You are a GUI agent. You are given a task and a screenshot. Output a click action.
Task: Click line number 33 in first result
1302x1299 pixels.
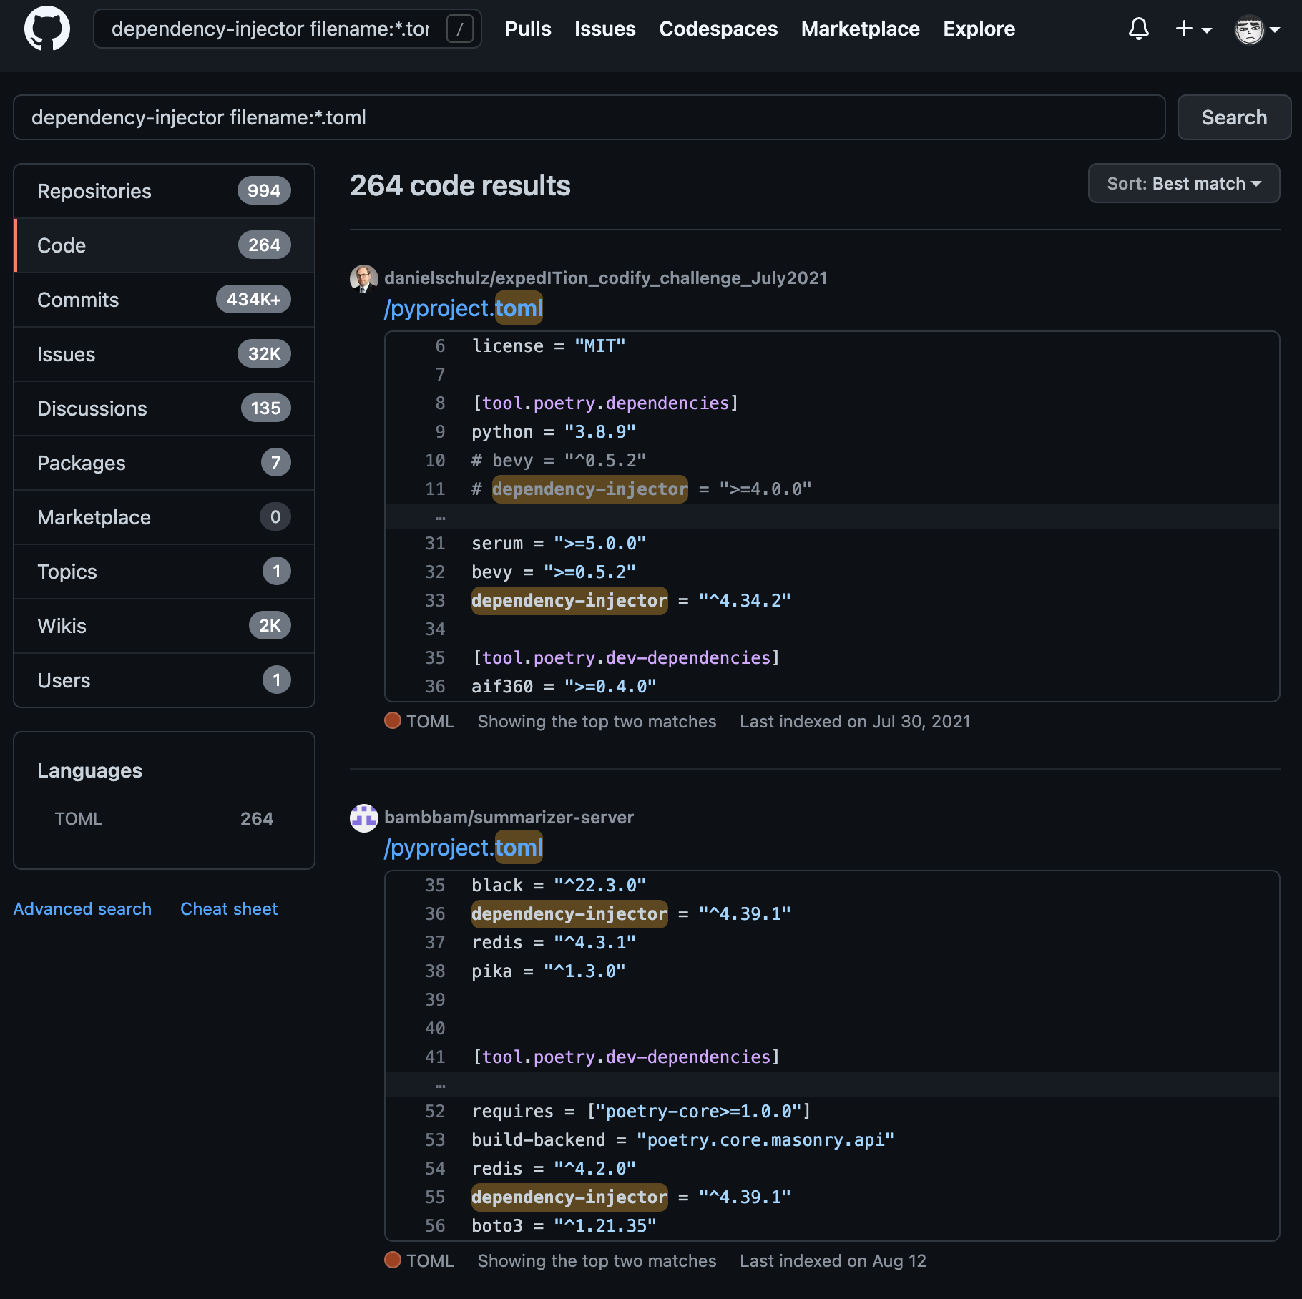435,600
